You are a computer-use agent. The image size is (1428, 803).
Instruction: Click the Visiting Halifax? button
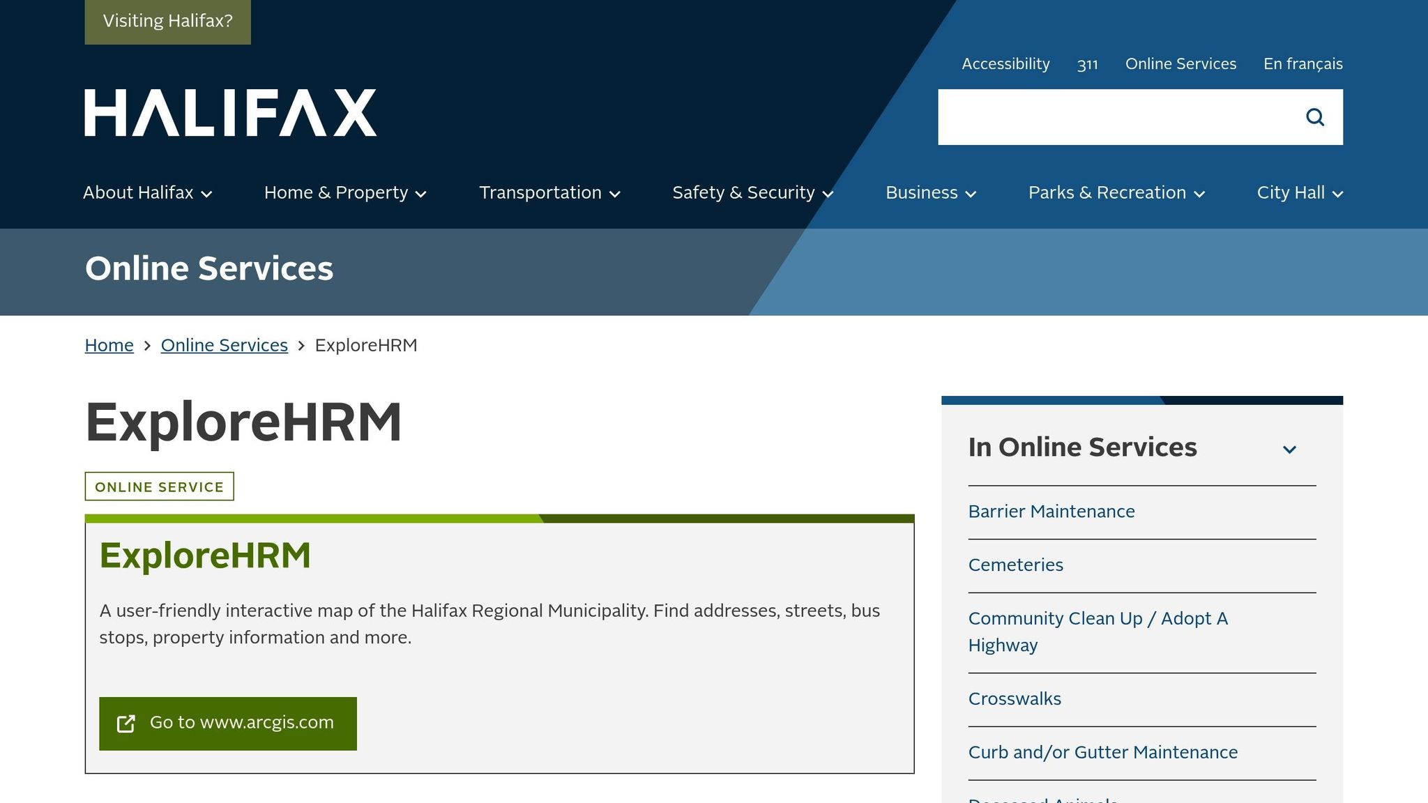167,21
